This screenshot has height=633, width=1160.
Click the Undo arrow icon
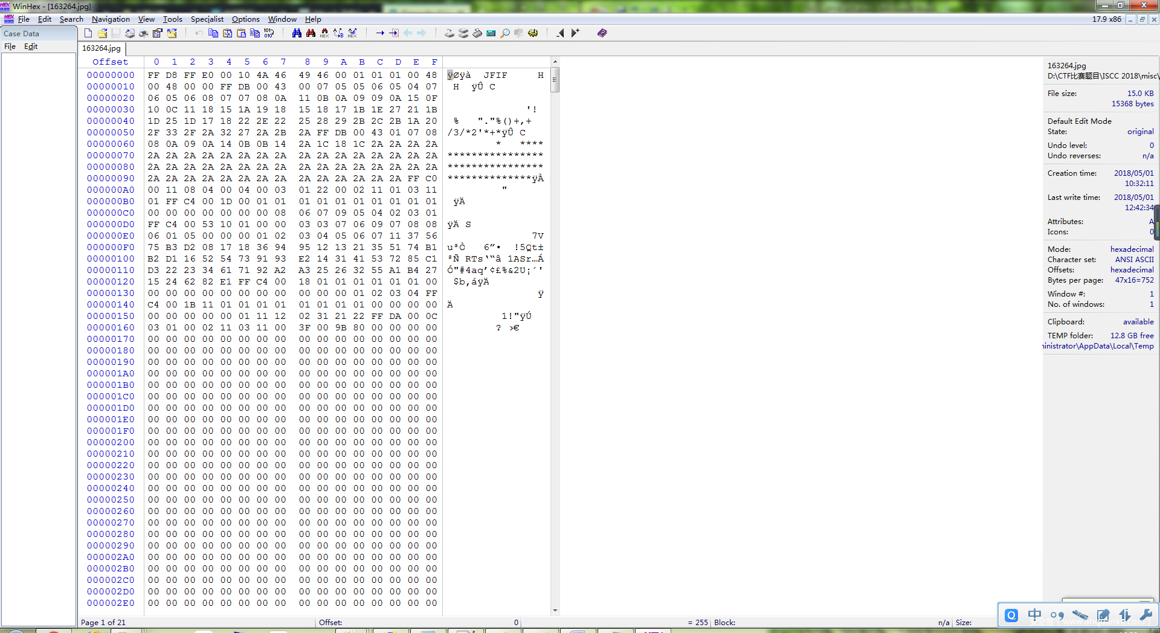[199, 33]
